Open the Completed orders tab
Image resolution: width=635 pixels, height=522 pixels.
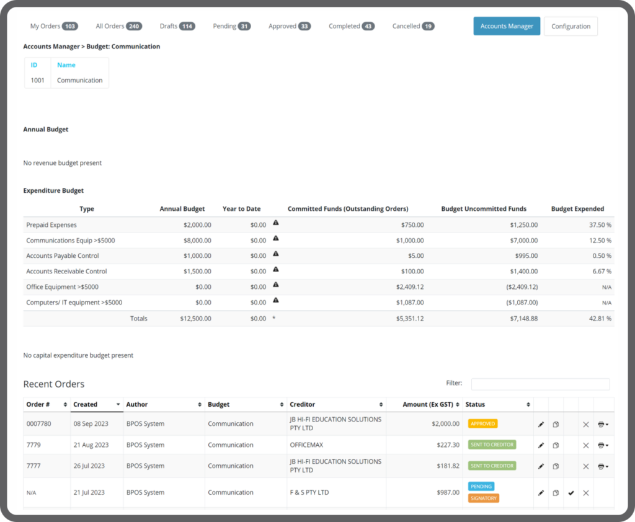point(352,26)
